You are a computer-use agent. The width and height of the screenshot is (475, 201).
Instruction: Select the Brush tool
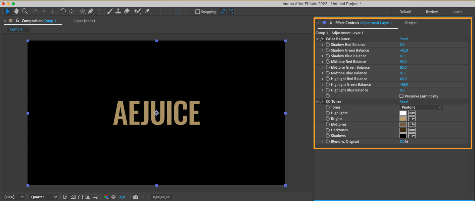pyautogui.click(x=110, y=11)
